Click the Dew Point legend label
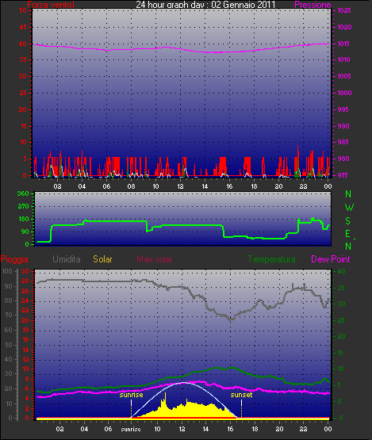 coord(331,259)
